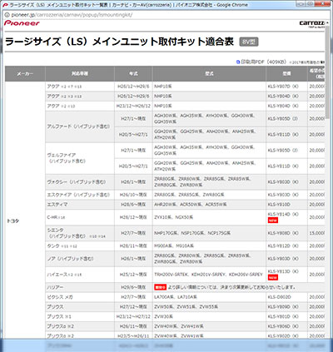Image resolution: width=333 pixels, height=352 pixels.
Task: Select the H23/12~H27/12 year cell
Action: coord(133,316)
